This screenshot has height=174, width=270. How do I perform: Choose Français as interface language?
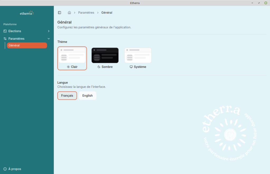pos(67,96)
